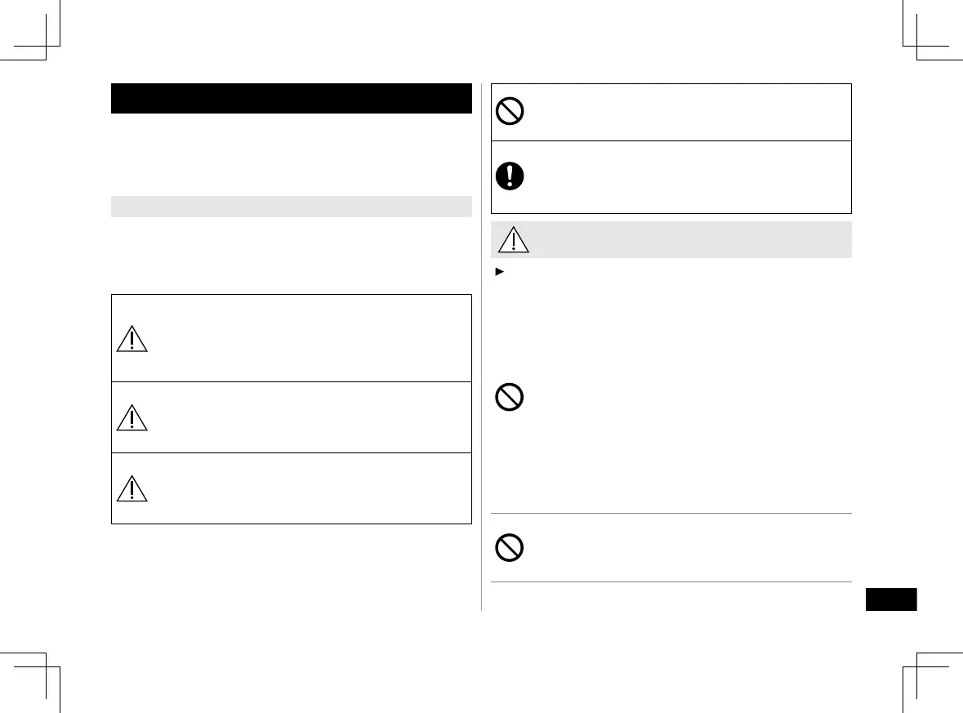This screenshot has height=713, width=963.
Task: Click the warning triangle in the gray bar
Action: point(512,240)
